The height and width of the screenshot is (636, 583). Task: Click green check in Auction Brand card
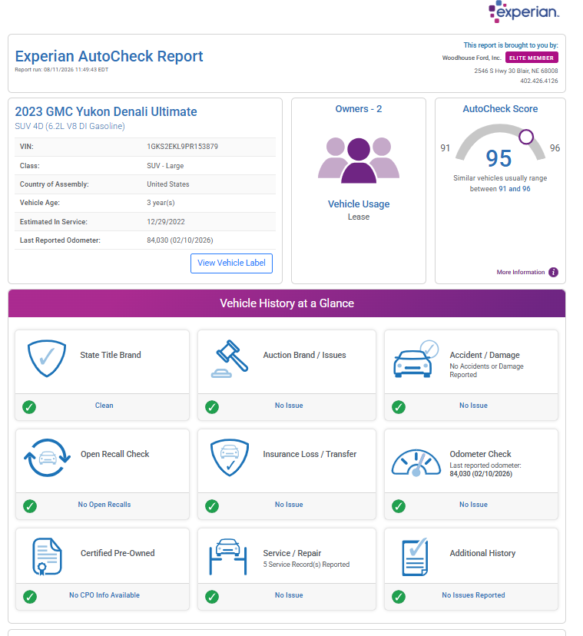pos(212,407)
